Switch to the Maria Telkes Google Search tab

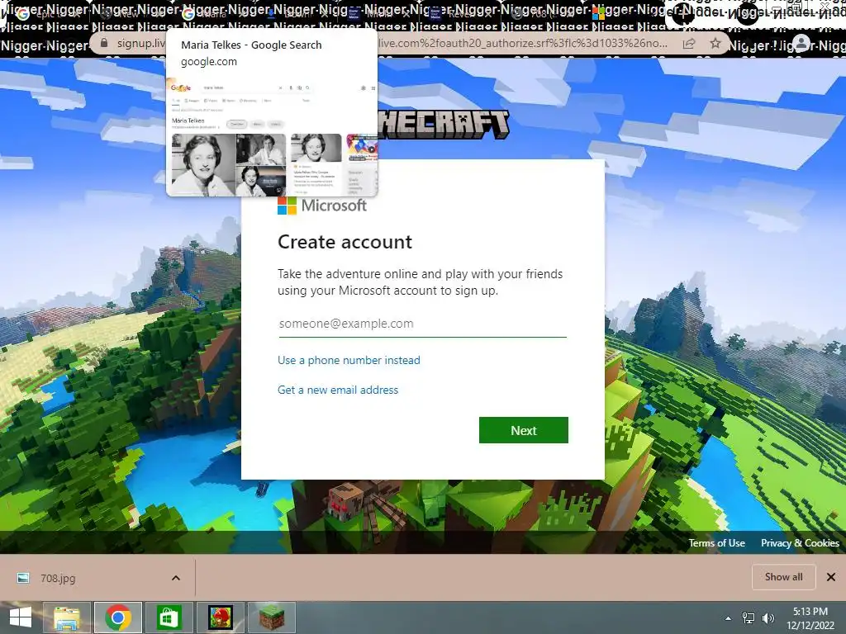tap(211, 13)
